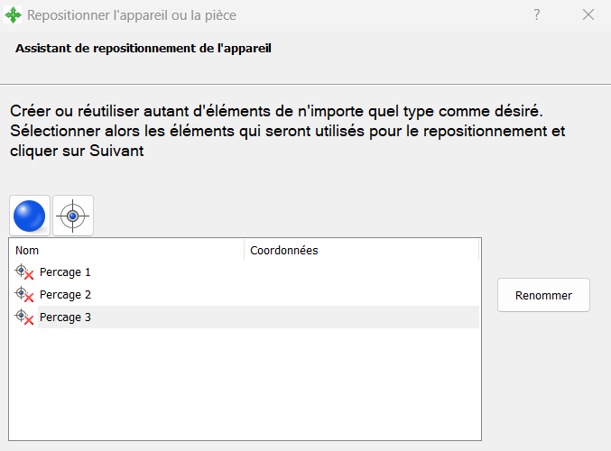Click the divider between Nom and Coordonnées

244,250
